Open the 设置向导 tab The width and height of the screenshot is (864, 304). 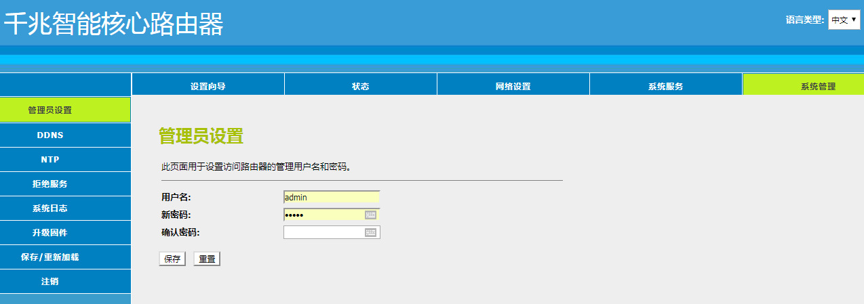[208, 86]
